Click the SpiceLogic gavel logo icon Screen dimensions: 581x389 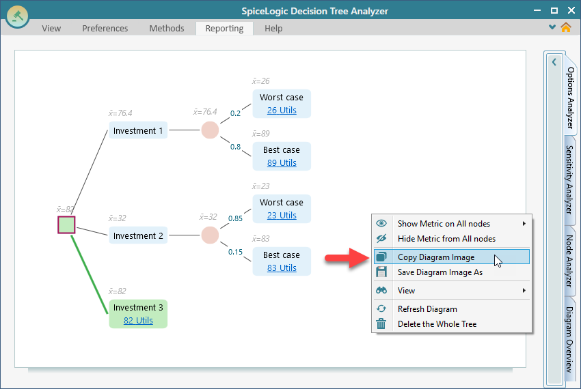coord(17,16)
